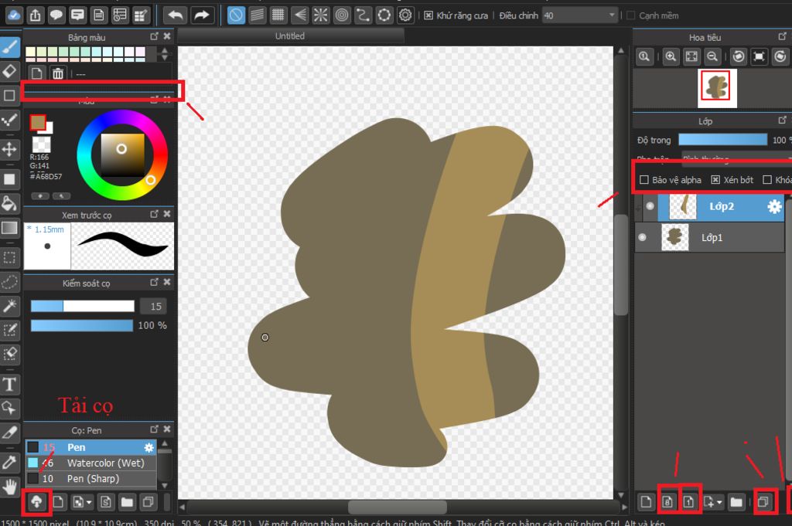Uncheck Xén bớt clipping checkbox
The image size is (792, 526).
(x=715, y=180)
